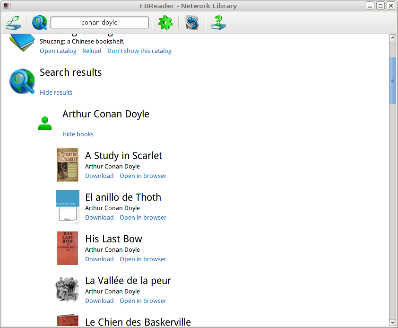Open the help question mark icon
398x328 pixels.
coord(218,23)
